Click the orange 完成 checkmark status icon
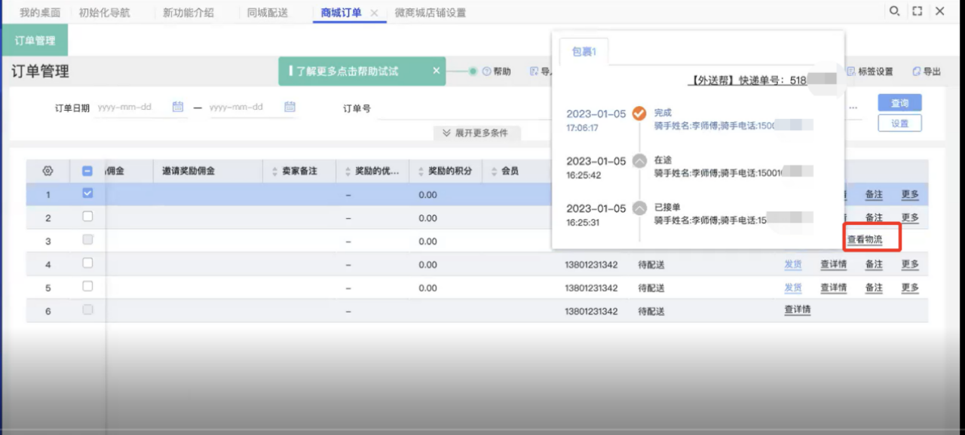The width and height of the screenshot is (965, 435). tap(639, 114)
